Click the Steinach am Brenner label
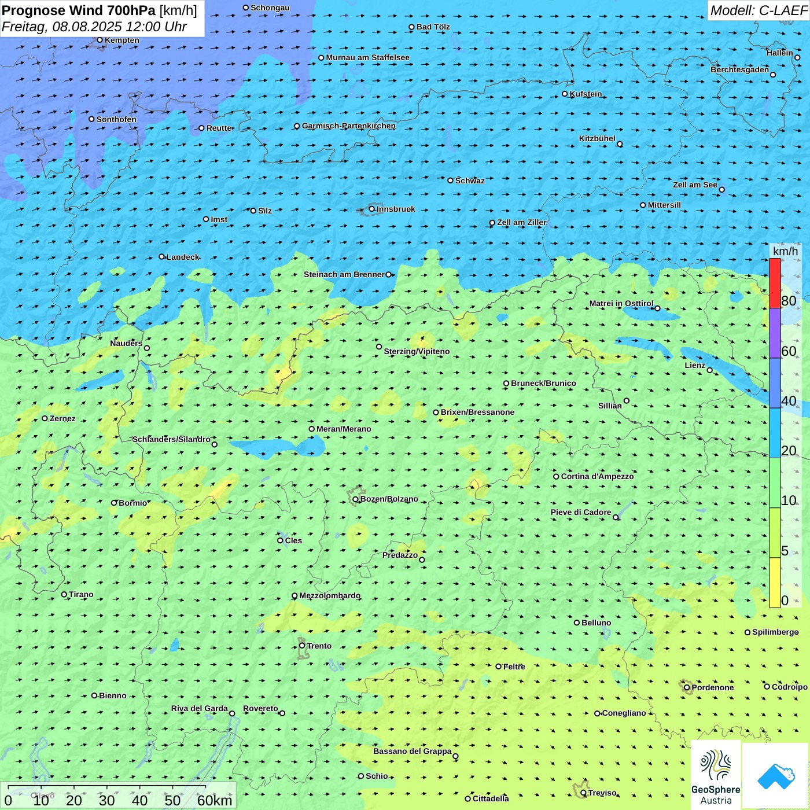 344,274
